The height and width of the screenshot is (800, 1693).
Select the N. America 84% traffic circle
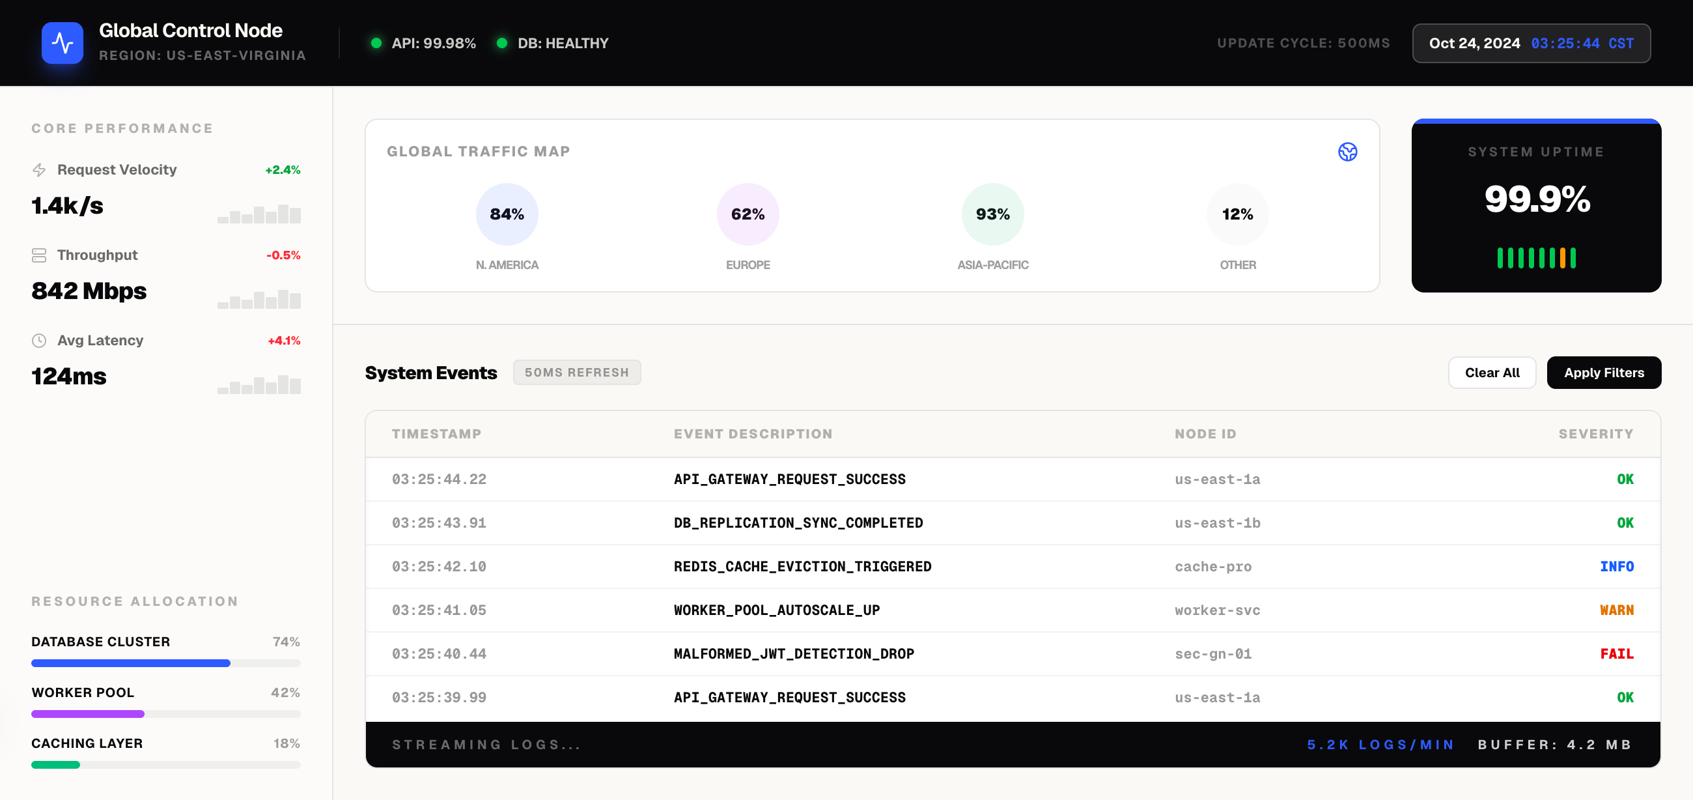pos(506,214)
